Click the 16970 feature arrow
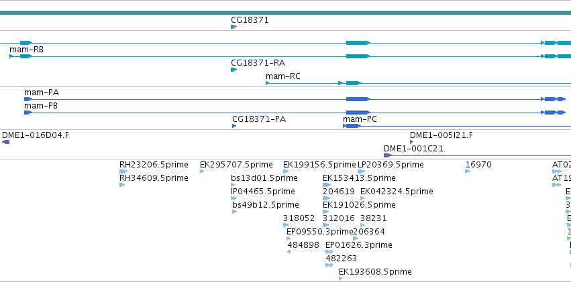Screen dimensions: 571x282 [468, 171]
